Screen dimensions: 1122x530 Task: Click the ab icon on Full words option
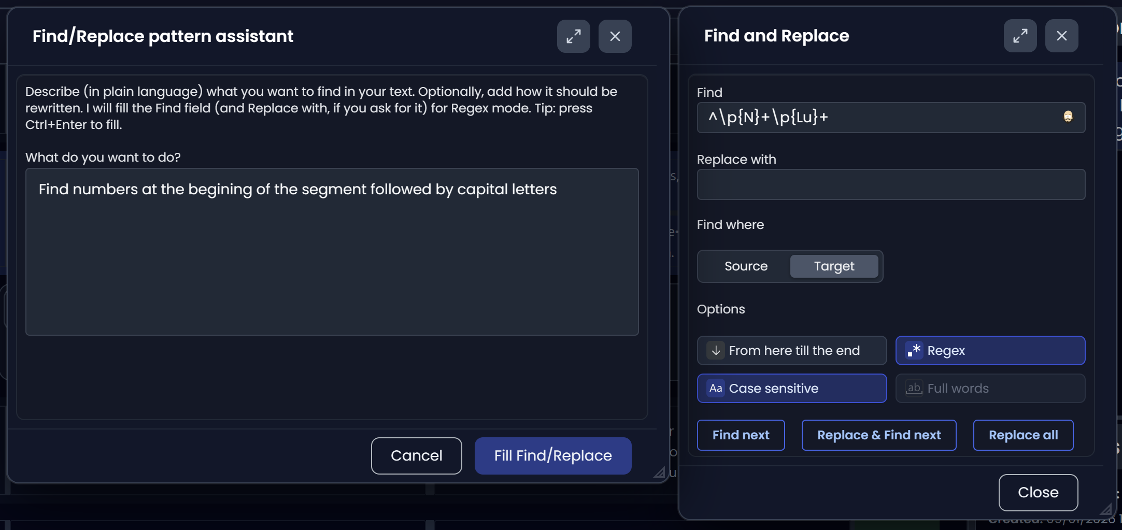914,388
